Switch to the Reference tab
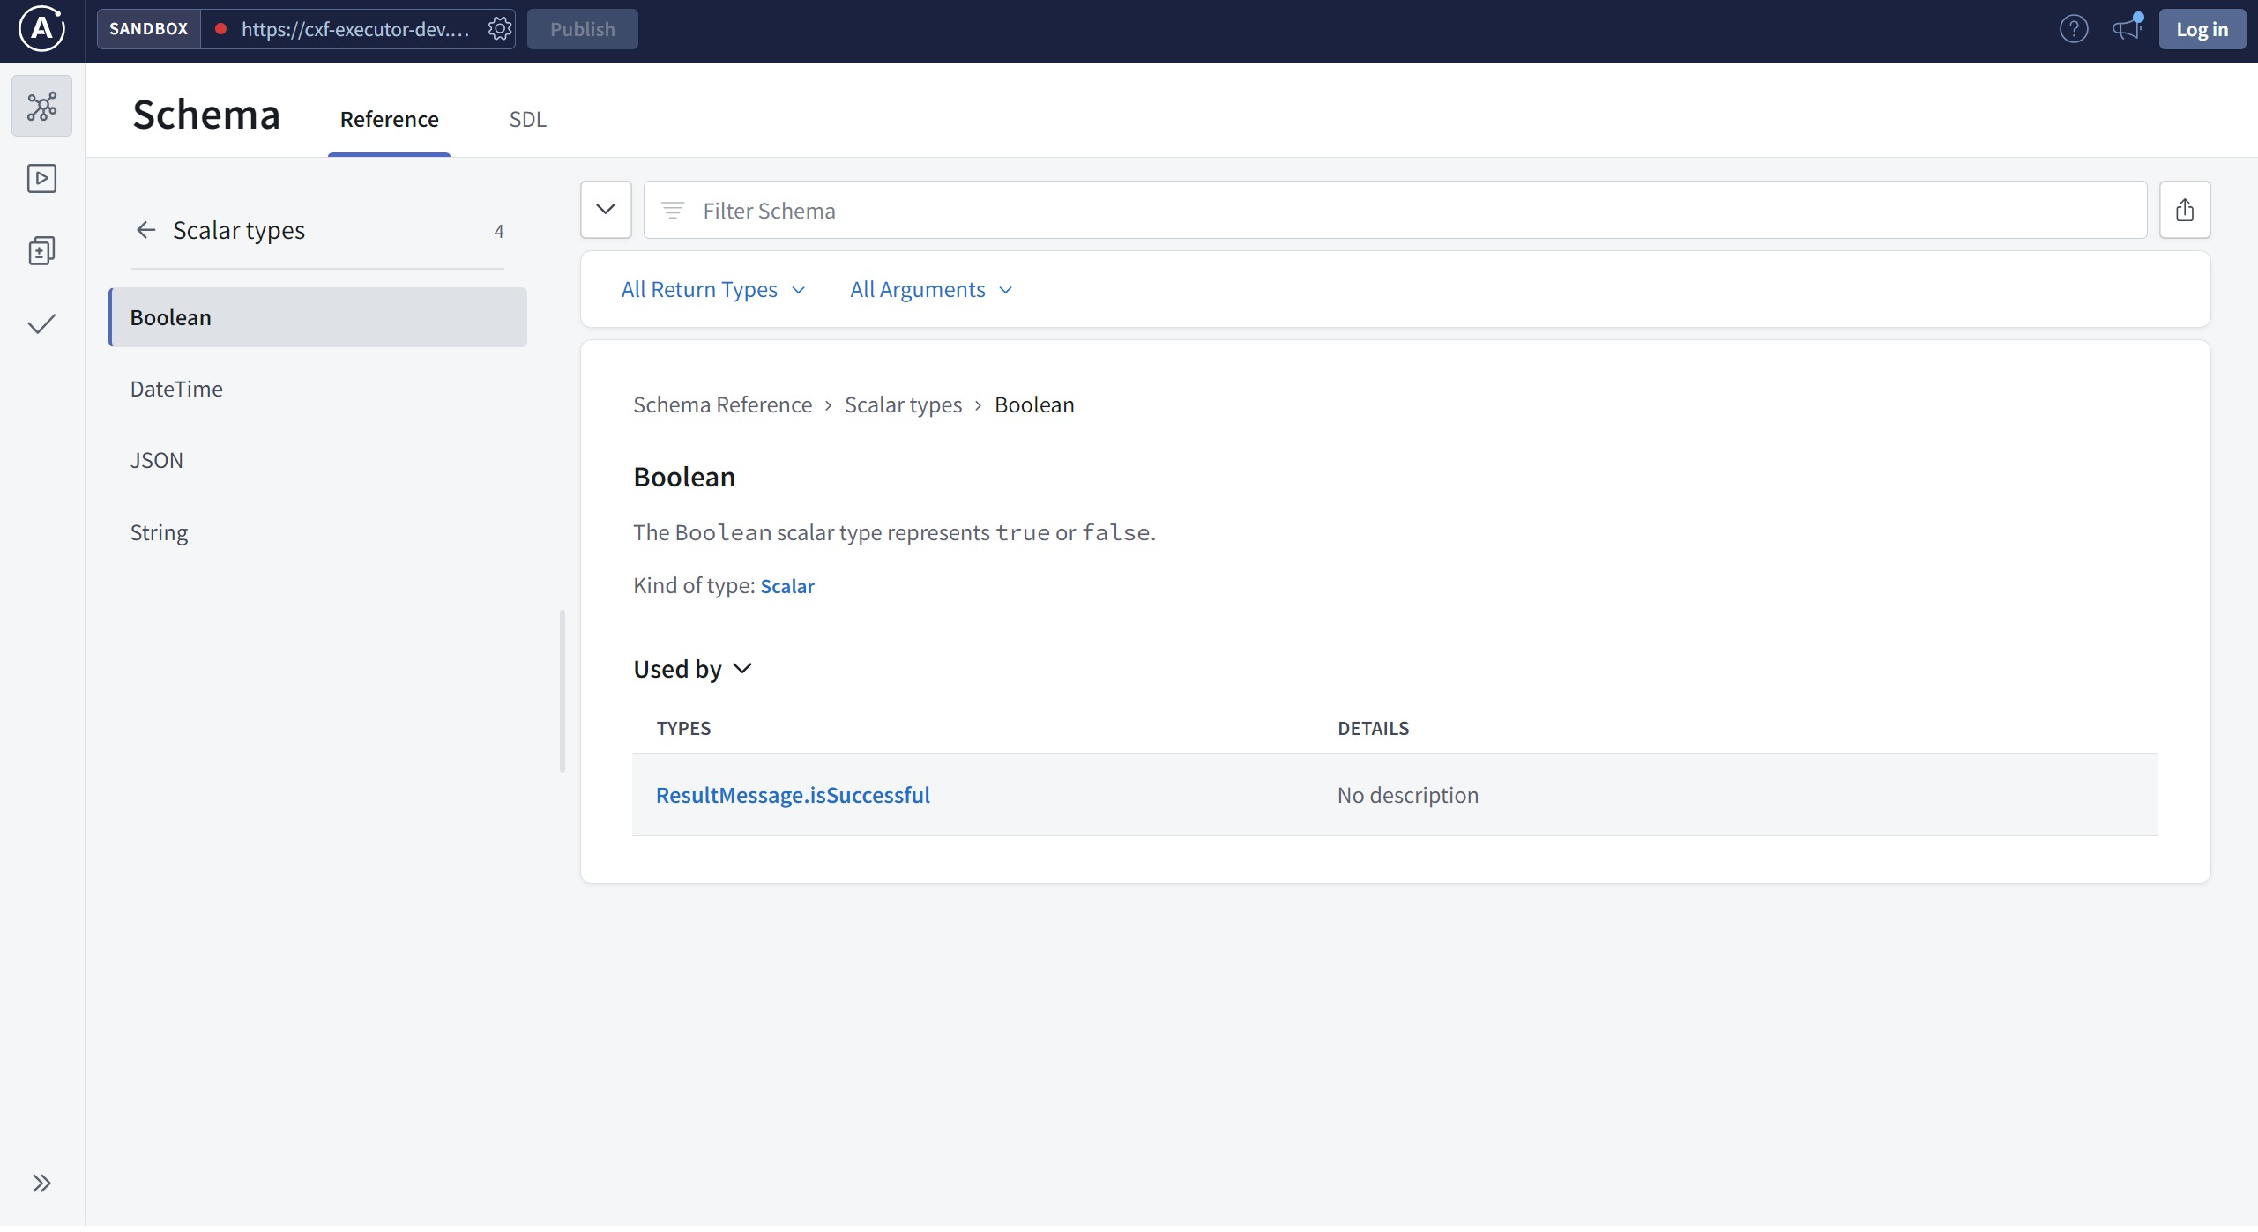Screen dimensions: 2258x1232 (x=389, y=120)
